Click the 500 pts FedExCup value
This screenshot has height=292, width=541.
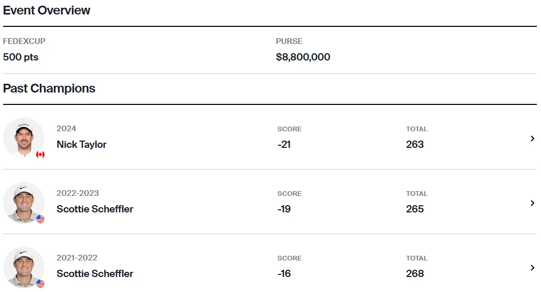(21, 57)
